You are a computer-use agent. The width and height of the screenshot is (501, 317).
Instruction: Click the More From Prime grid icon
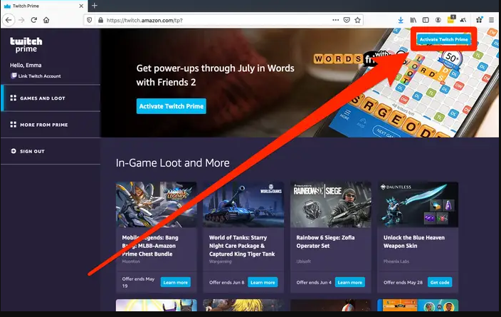point(13,125)
